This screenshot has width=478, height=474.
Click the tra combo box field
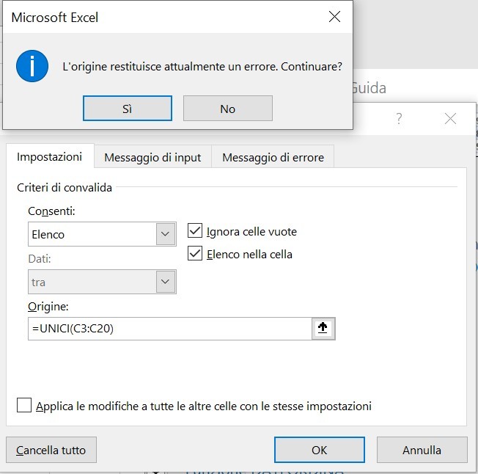(102, 282)
